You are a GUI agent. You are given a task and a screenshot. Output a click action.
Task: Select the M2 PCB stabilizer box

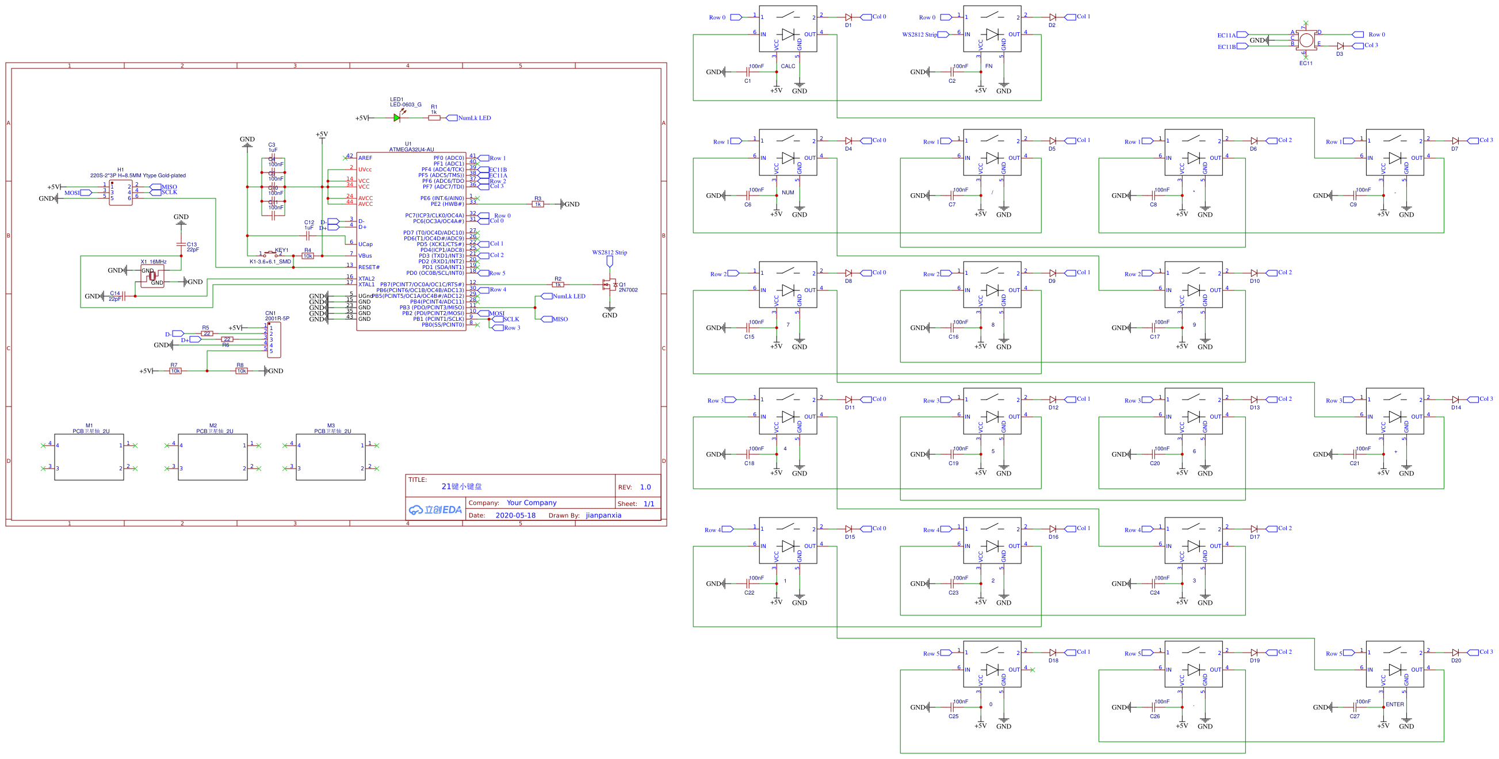[213, 457]
